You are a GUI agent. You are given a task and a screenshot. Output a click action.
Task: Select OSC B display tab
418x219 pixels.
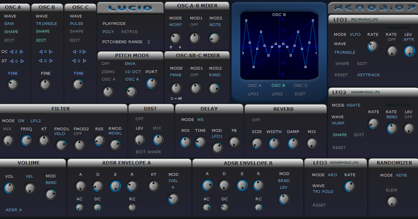(x=278, y=86)
